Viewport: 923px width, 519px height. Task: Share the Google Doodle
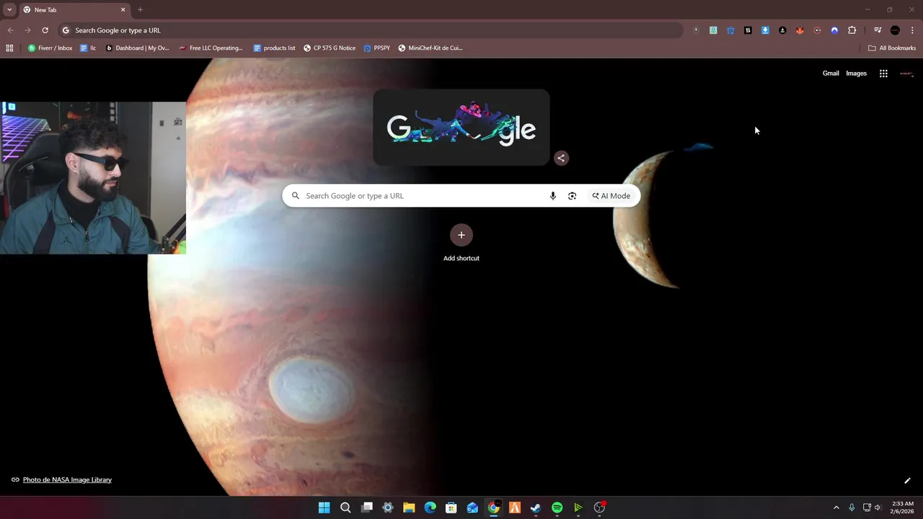561,158
